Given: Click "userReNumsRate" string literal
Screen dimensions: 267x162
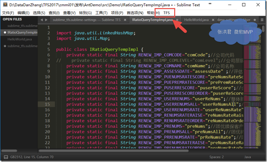Looking at the screenshot, I should 223,110.
